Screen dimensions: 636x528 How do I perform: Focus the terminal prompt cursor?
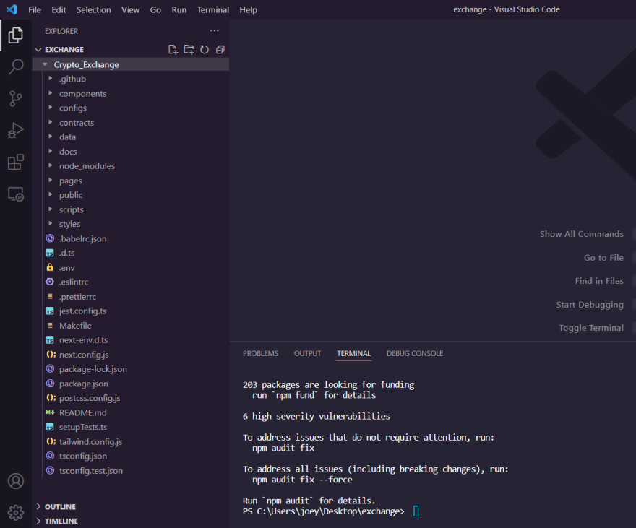(416, 511)
